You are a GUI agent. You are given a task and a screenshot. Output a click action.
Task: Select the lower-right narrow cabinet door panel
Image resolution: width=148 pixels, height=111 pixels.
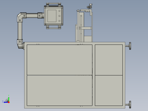(x=109, y=91)
